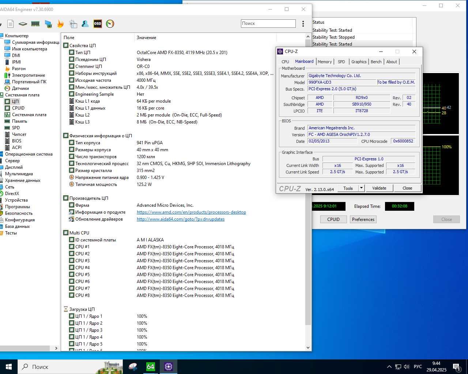Select DMI in sidebar tree

(16, 56)
